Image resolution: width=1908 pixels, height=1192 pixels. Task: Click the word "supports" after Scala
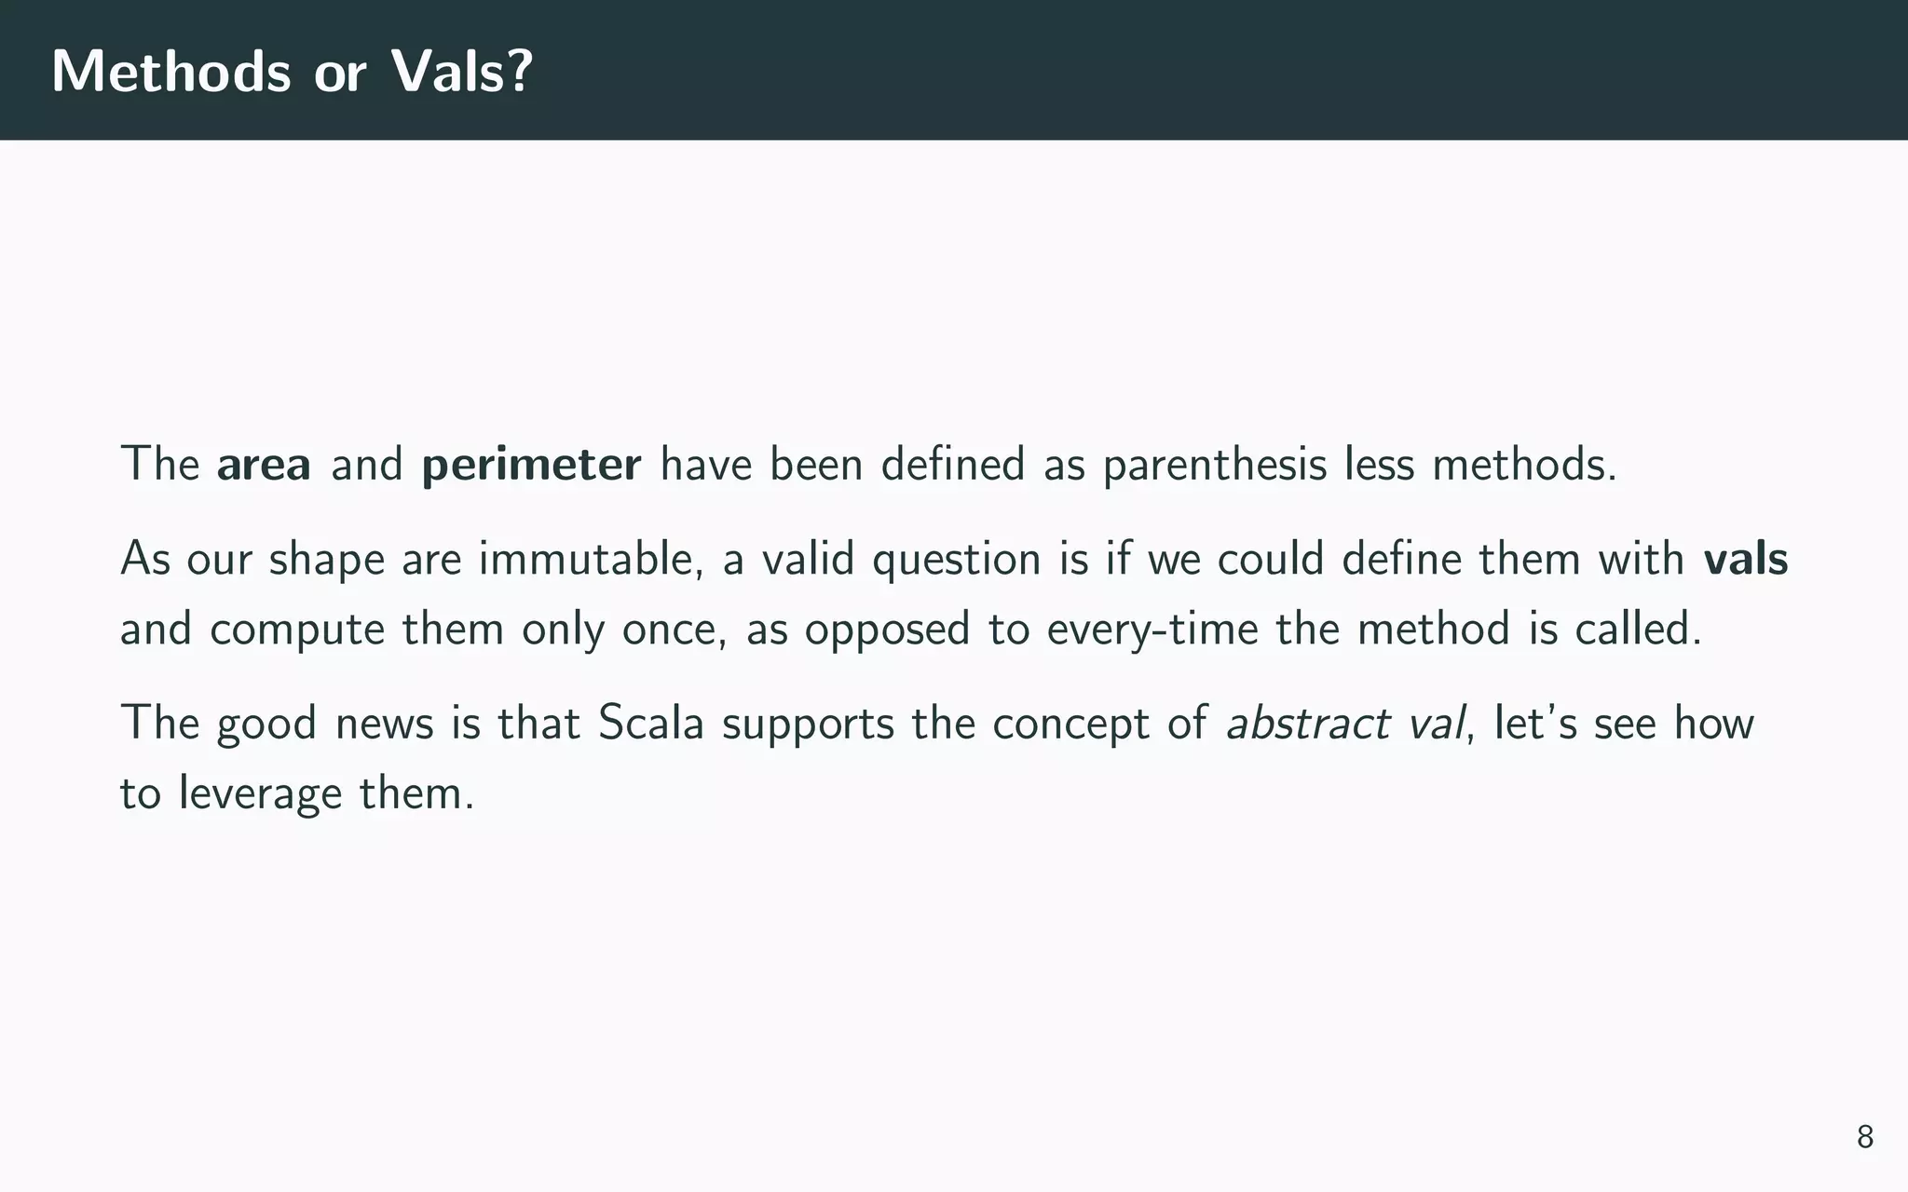point(808,725)
